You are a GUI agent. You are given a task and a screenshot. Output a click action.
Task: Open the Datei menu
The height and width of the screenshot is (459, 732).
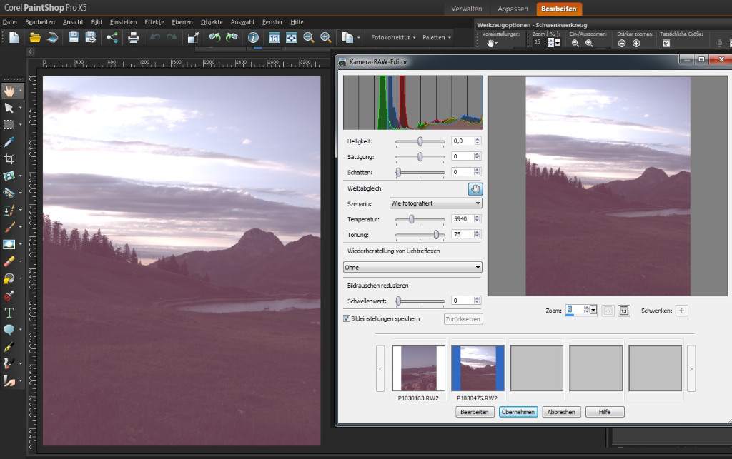(10, 22)
